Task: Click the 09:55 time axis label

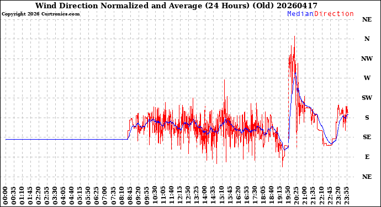Action: (x=146, y=195)
